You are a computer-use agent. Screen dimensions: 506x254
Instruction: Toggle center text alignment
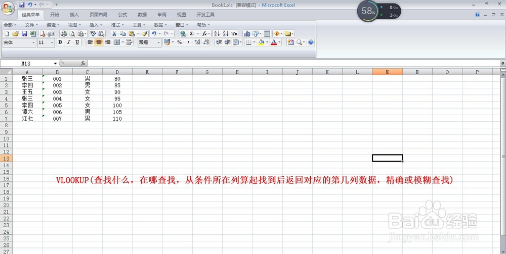[x=99, y=42]
